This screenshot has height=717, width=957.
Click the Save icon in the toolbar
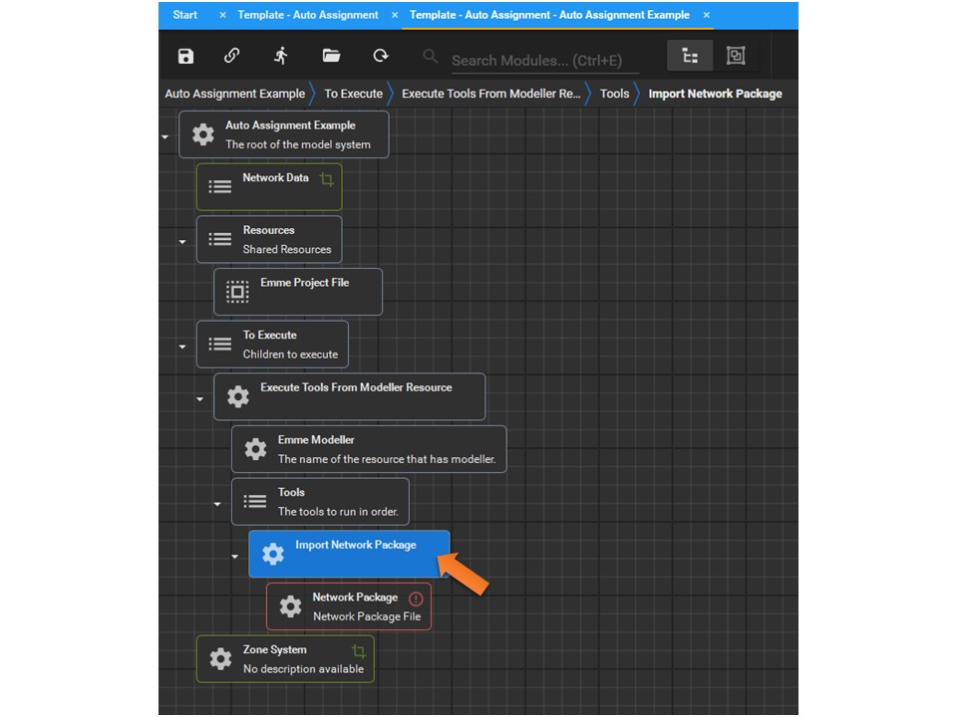[x=185, y=56]
